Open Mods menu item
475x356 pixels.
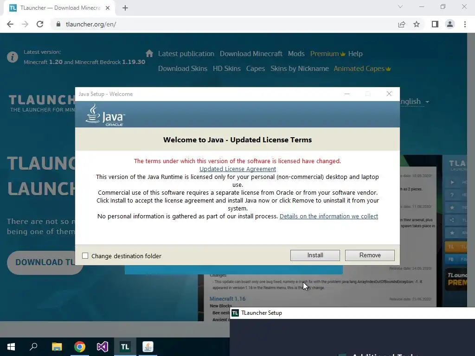point(296,54)
